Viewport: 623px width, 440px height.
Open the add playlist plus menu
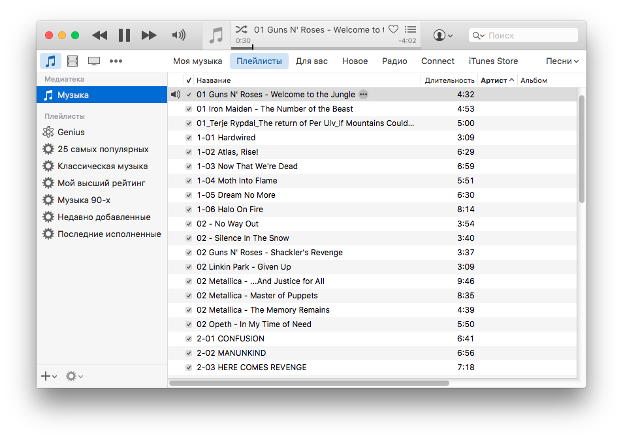point(49,376)
